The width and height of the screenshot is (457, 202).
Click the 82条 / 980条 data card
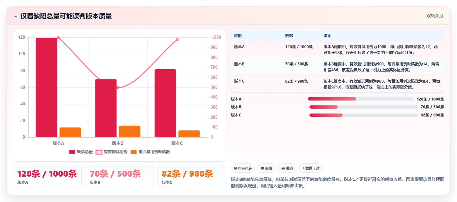[191, 177]
